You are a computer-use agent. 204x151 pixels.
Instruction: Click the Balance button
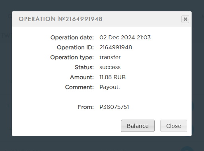click(138, 126)
